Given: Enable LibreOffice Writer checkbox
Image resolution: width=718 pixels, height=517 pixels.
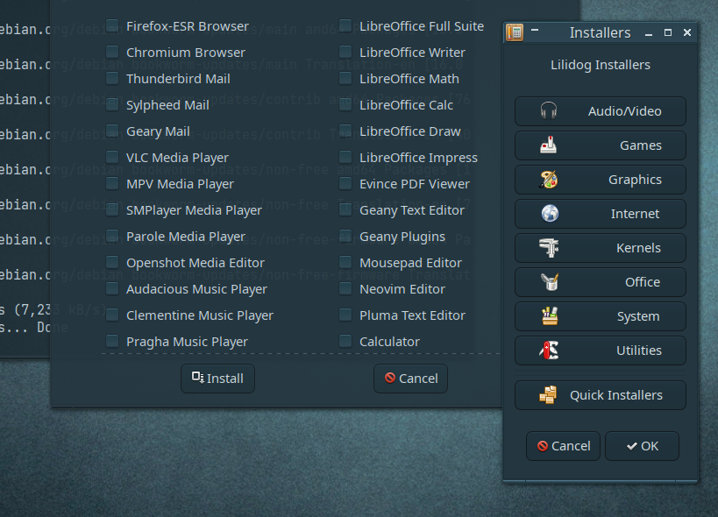Looking at the screenshot, I should coord(345,52).
